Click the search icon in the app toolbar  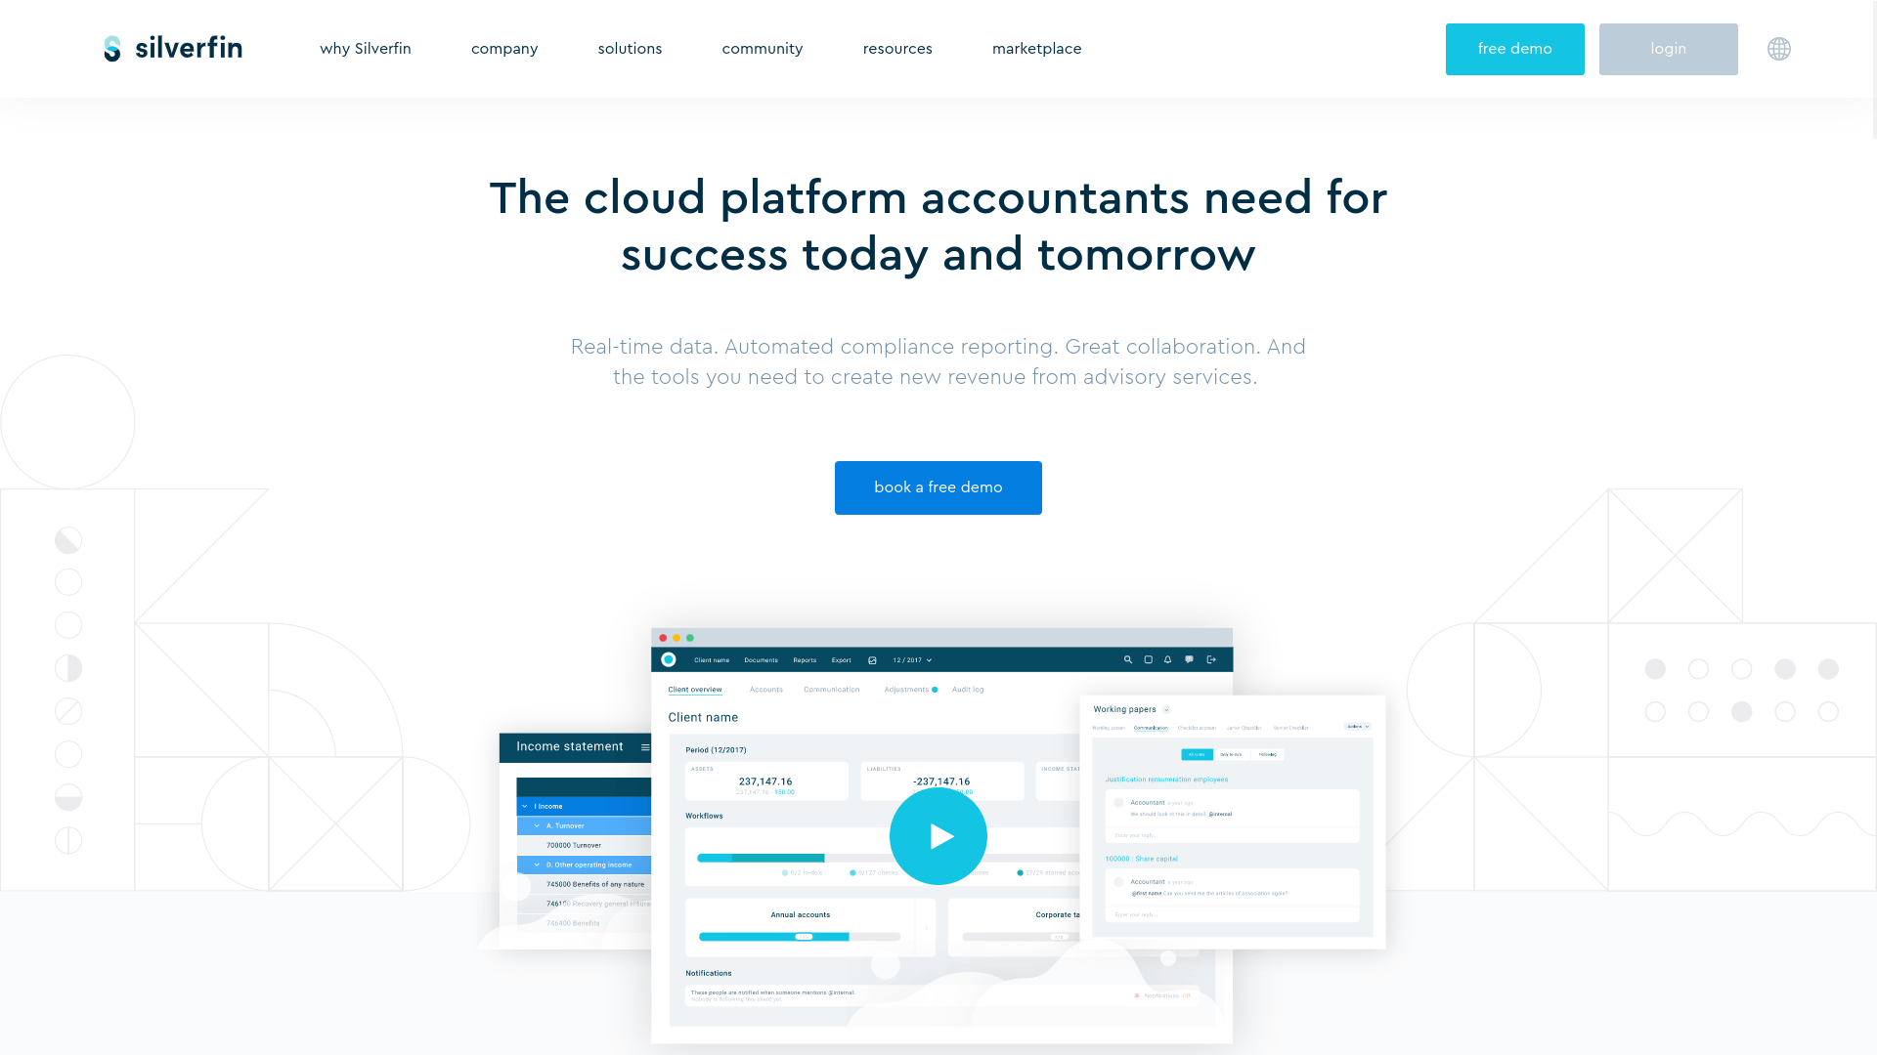coord(1128,659)
